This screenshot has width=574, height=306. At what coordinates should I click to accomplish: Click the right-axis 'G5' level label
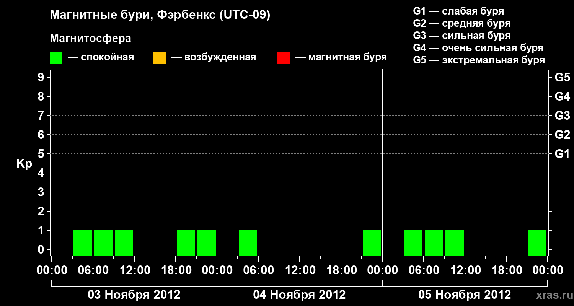tap(563, 77)
